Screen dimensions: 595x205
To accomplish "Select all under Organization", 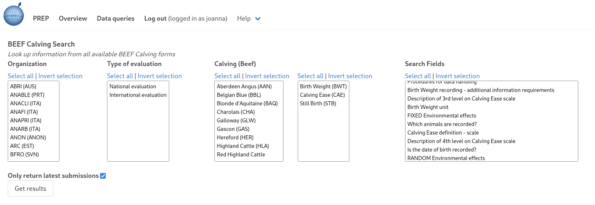I will pyautogui.click(x=21, y=76).
